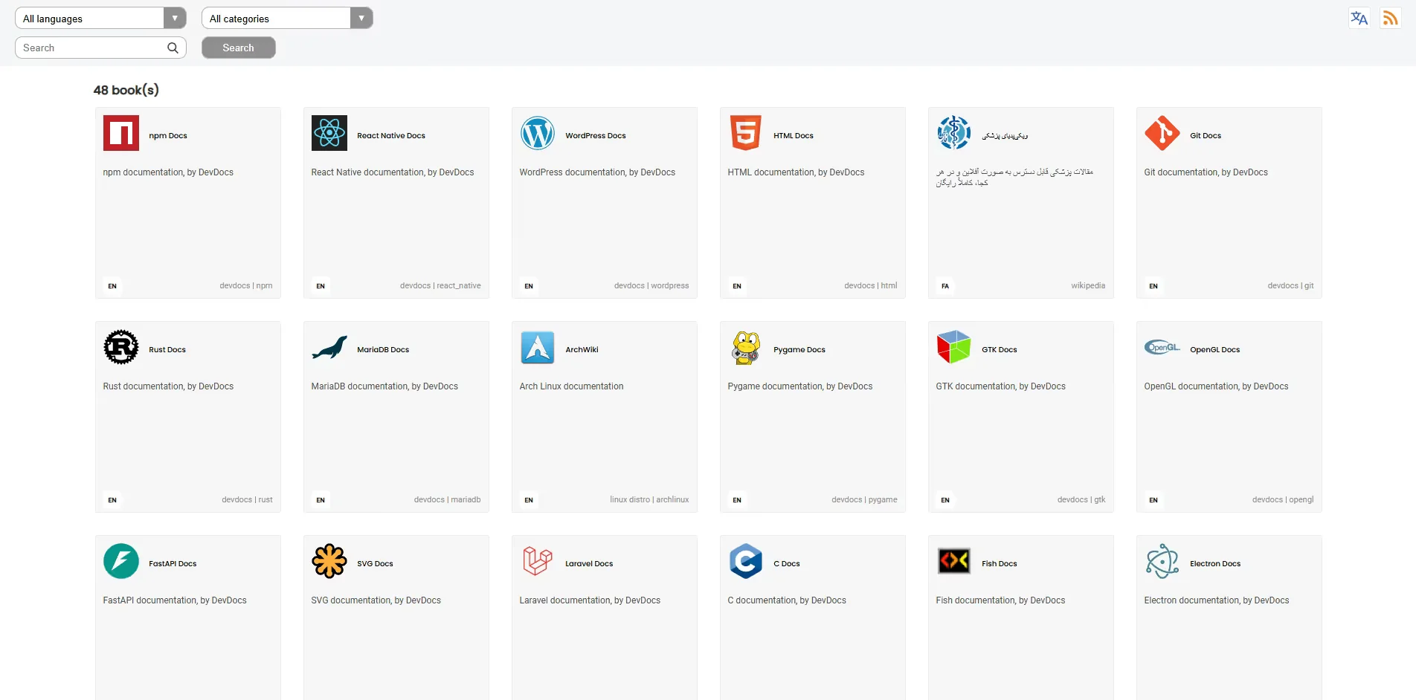Open the Git Docs title

pos(1206,136)
